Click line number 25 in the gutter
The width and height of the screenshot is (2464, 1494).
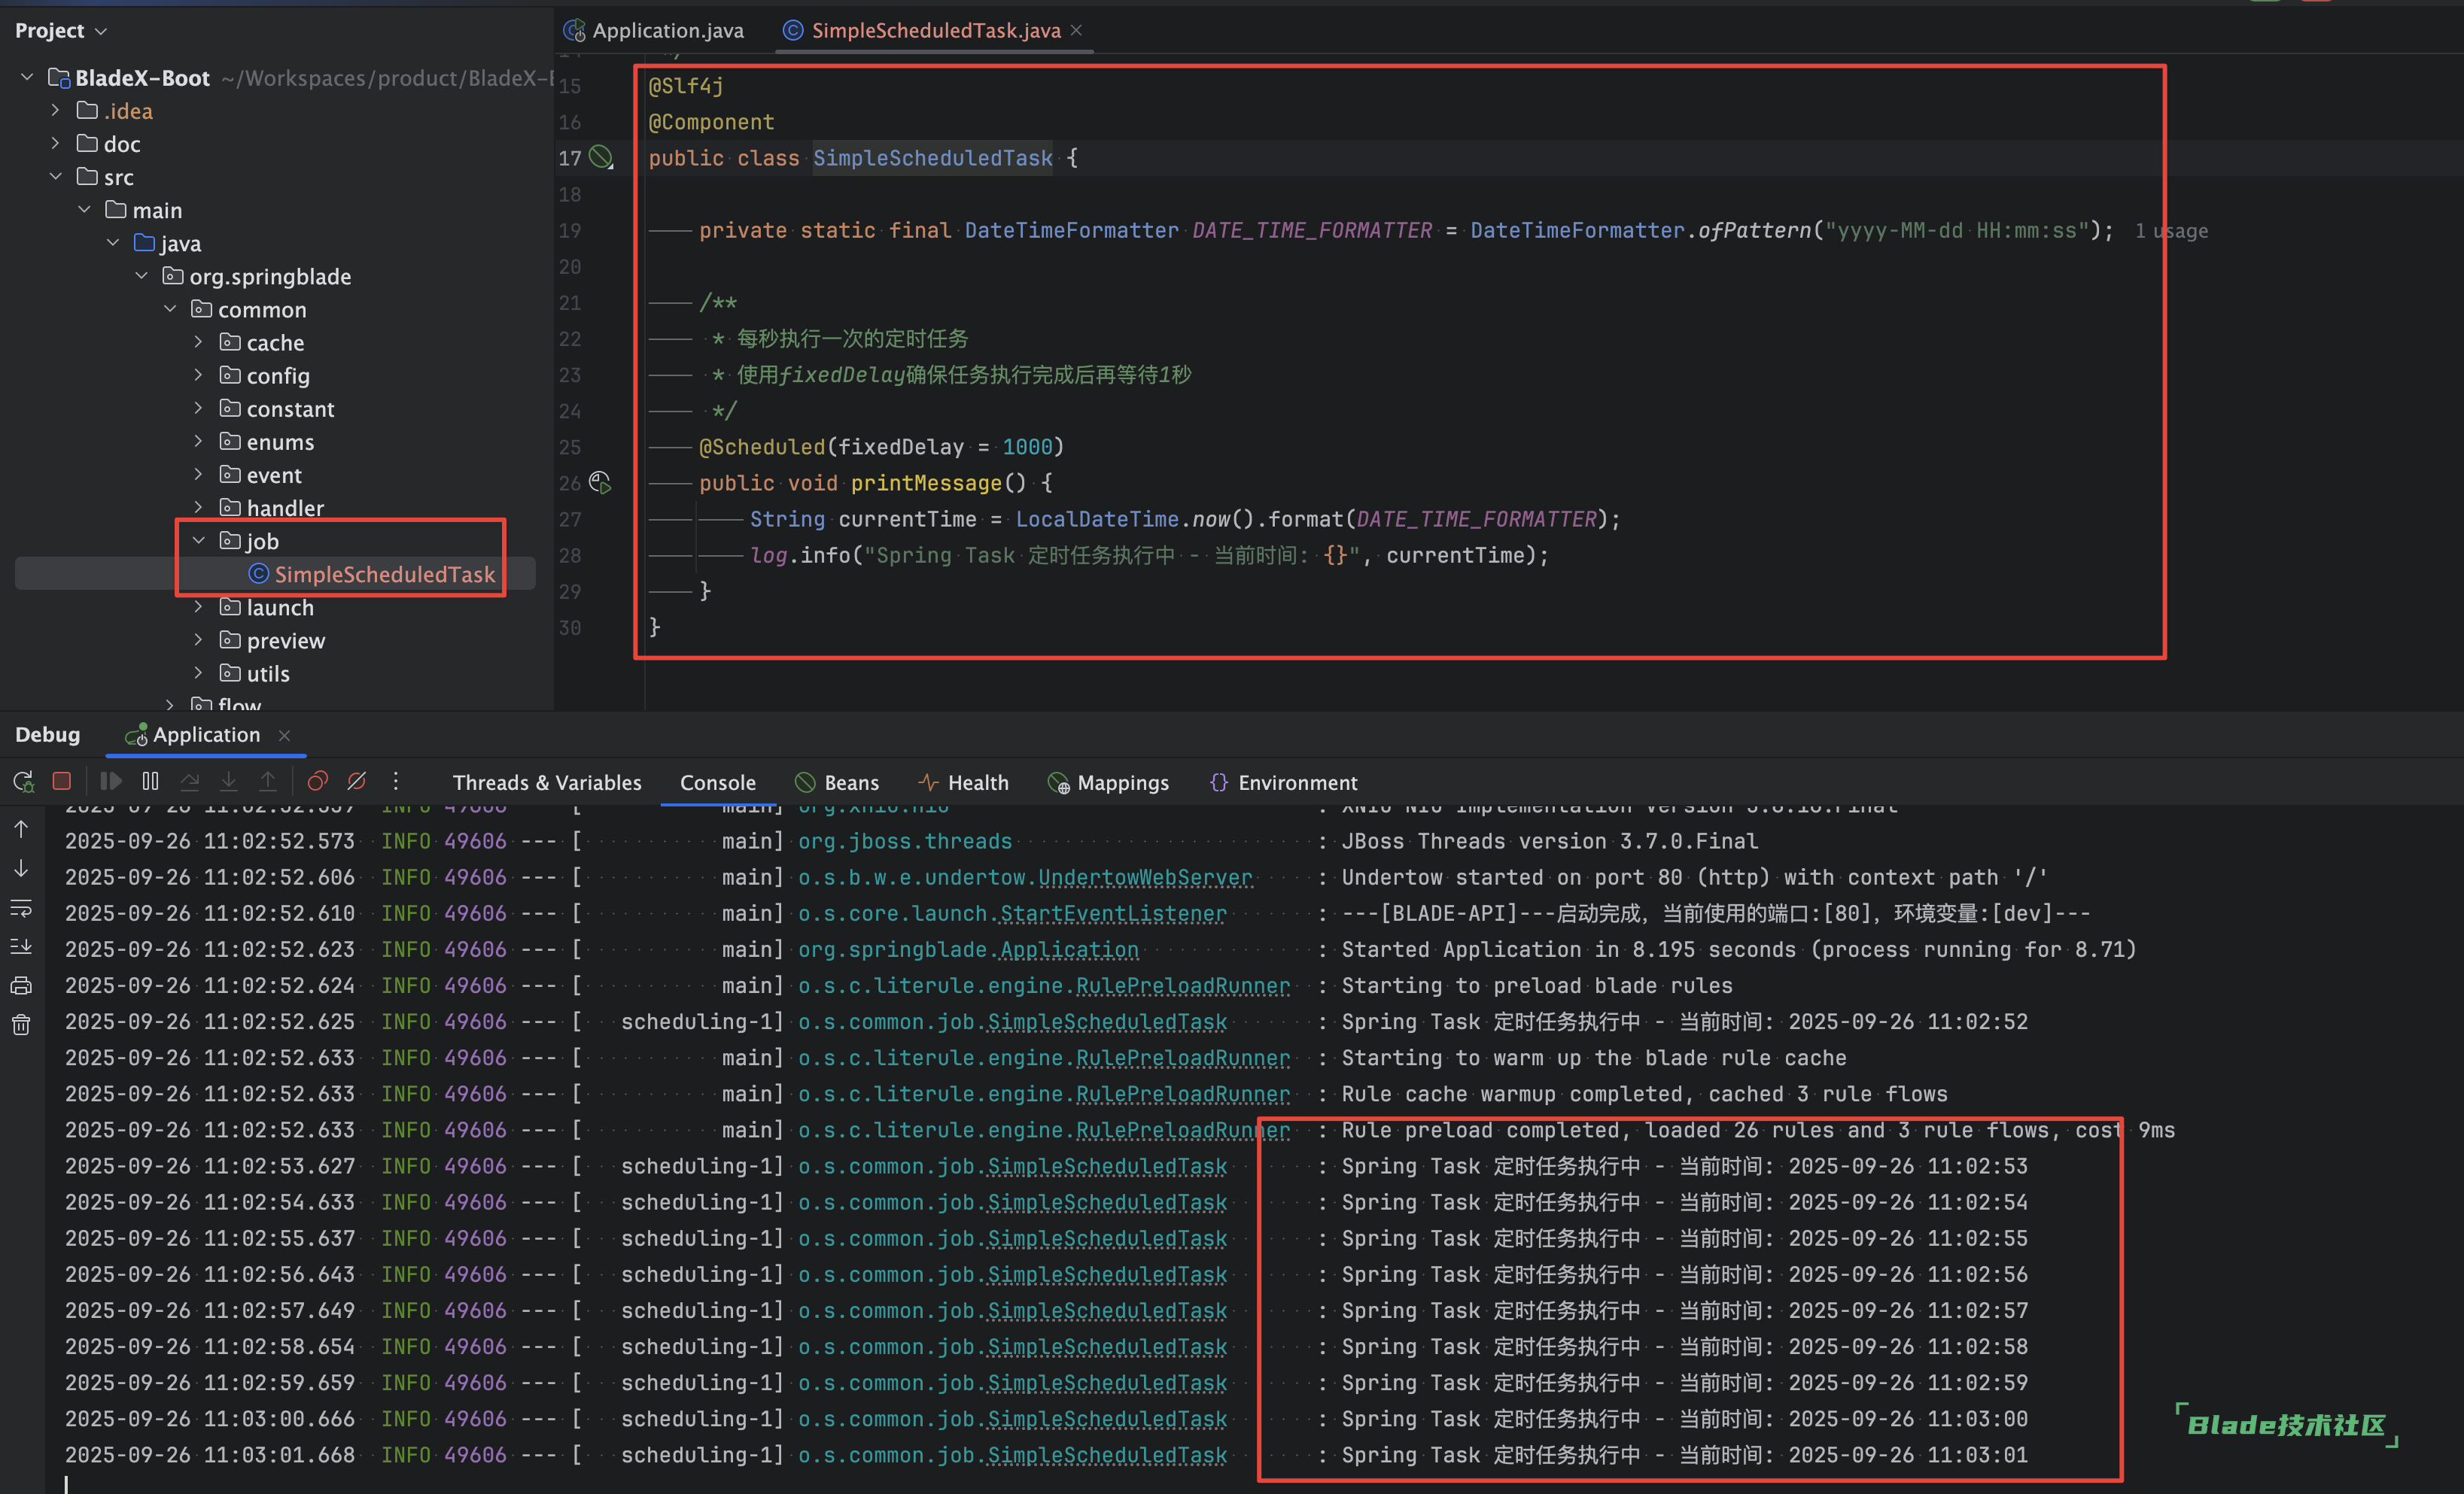[570, 447]
